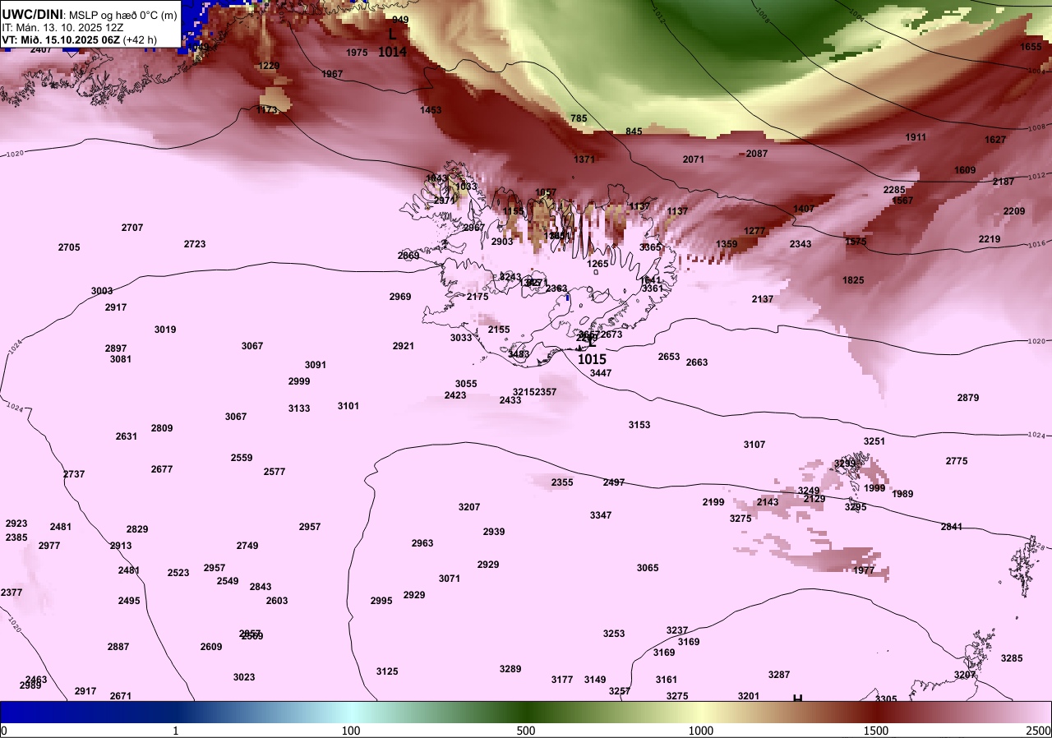Click the 'MSLP og hæð 0°C (m)' header label
Image resolution: width=1052 pixels, height=738 pixels.
point(122,15)
